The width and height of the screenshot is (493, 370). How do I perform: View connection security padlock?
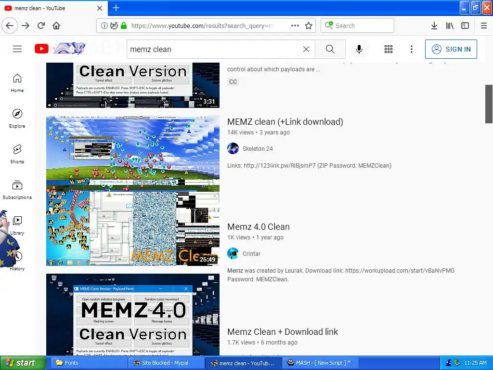[x=124, y=26]
